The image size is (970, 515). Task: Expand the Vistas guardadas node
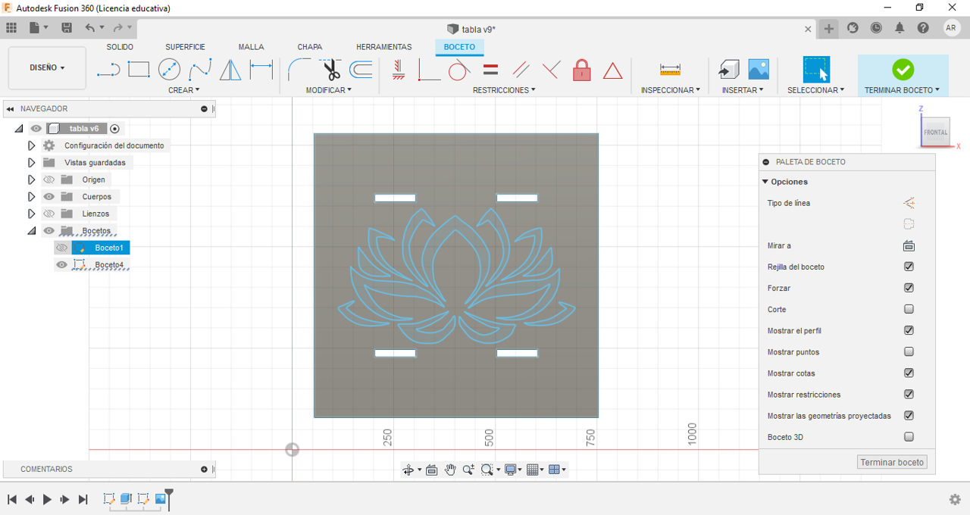pyautogui.click(x=31, y=162)
